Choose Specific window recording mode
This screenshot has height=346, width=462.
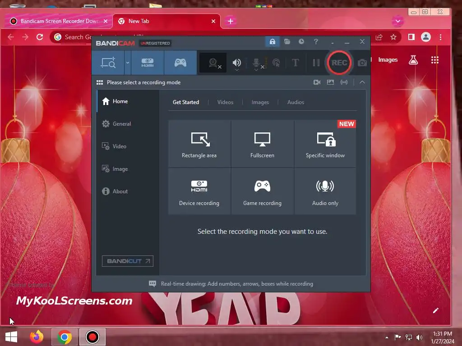325,144
